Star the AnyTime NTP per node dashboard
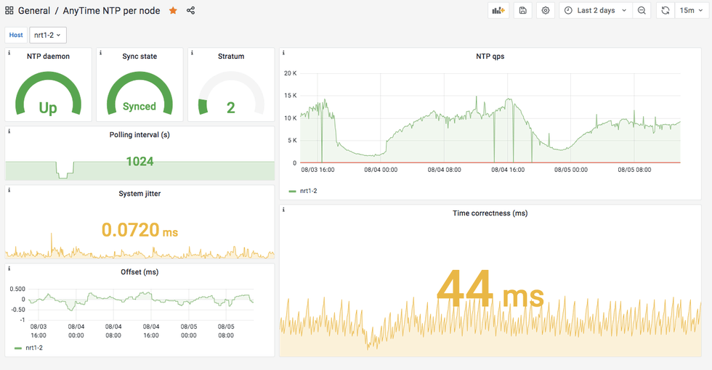712x370 pixels. pyautogui.click(x=173, y=10)
